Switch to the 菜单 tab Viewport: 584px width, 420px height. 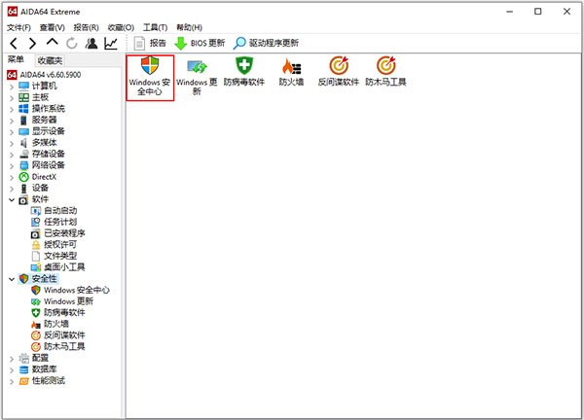pyautogui.click(x=16, y=59)
